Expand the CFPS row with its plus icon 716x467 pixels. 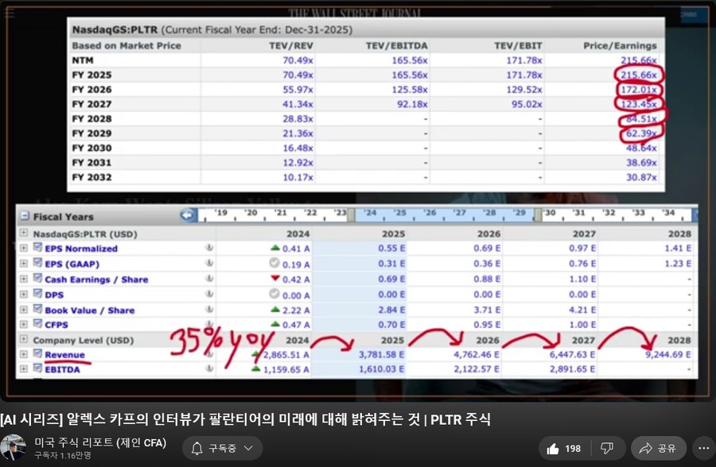click(23, 325)
